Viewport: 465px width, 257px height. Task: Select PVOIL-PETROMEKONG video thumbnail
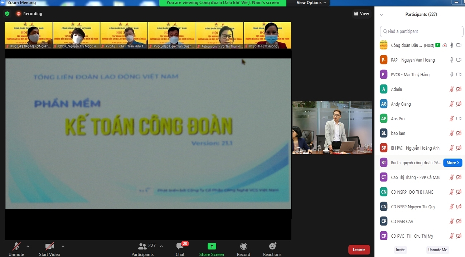coord(29,35)
